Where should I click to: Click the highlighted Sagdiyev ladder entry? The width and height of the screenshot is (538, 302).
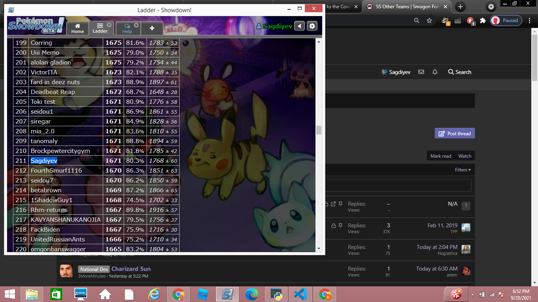point(44,161)
